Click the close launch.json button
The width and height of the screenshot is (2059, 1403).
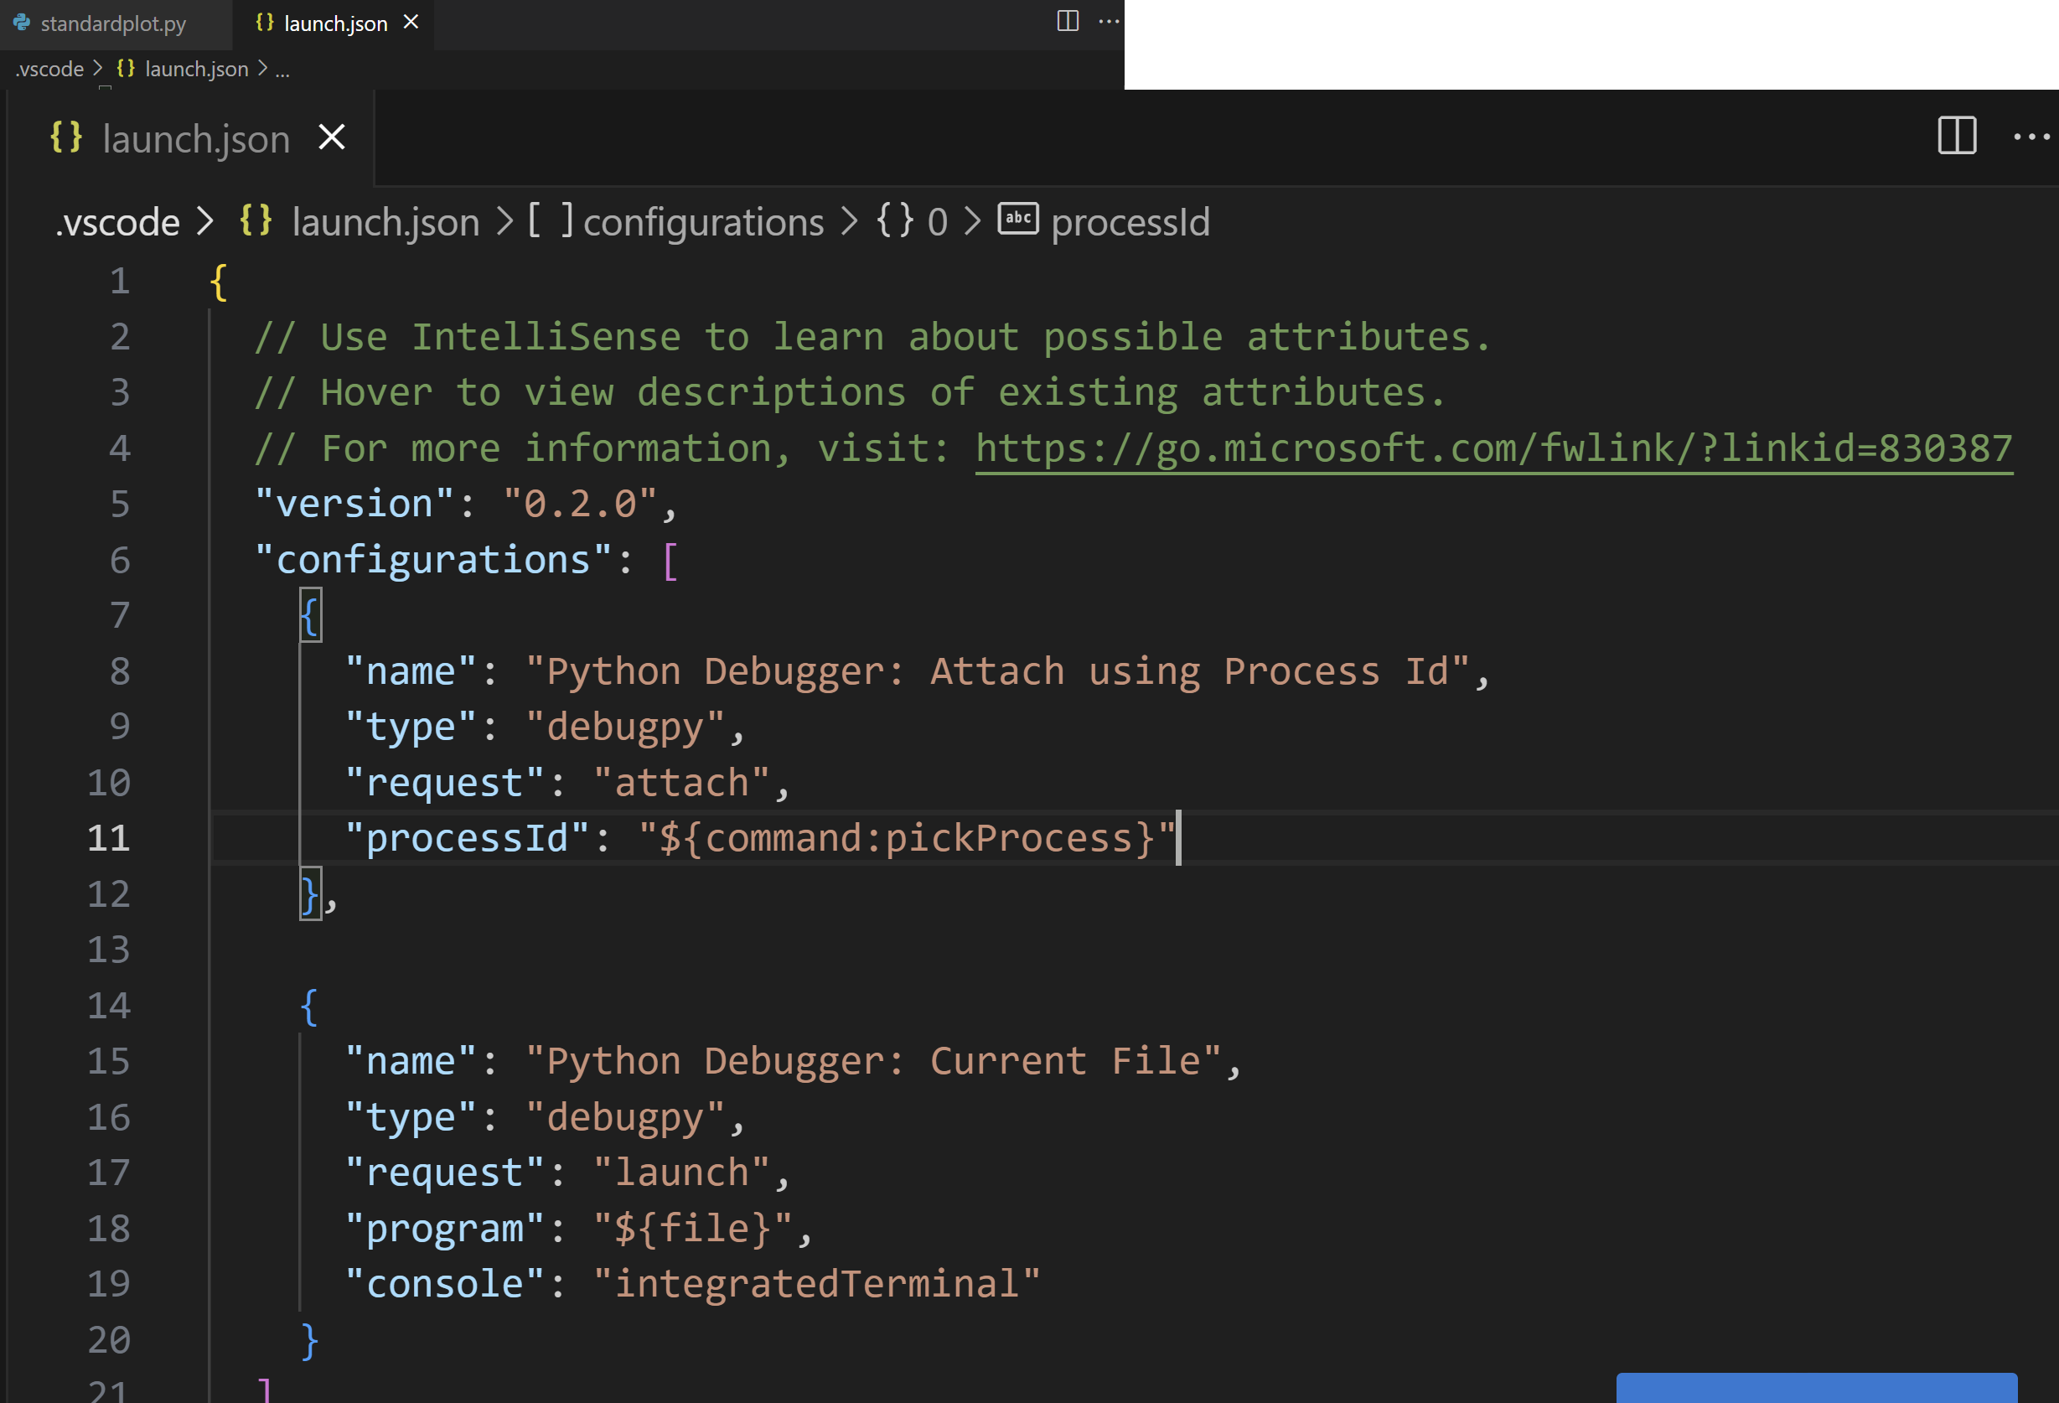pyautogui.click(x=410, y=23)
